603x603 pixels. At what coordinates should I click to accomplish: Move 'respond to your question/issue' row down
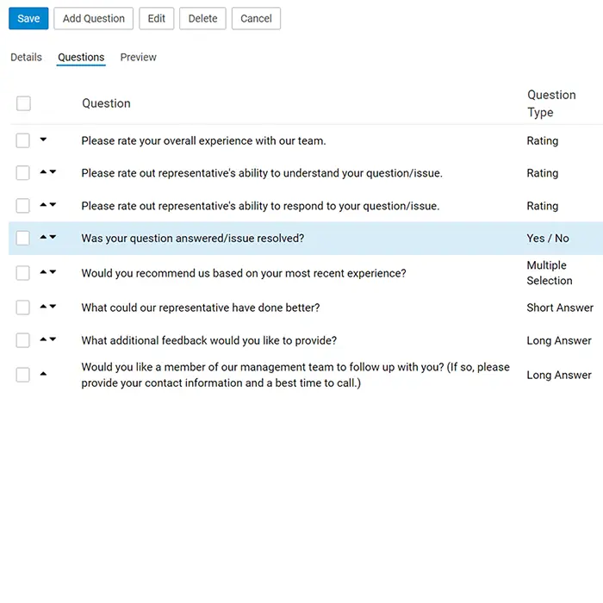point(53,205)
